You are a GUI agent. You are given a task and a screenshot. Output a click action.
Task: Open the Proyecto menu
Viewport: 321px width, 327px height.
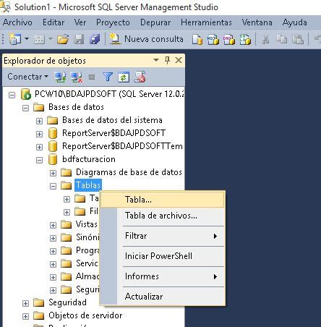pos(113,22)
